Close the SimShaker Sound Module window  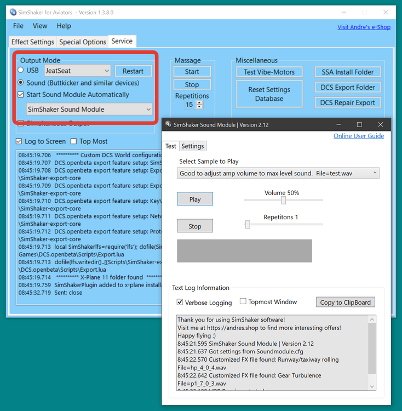click(381, 124)
